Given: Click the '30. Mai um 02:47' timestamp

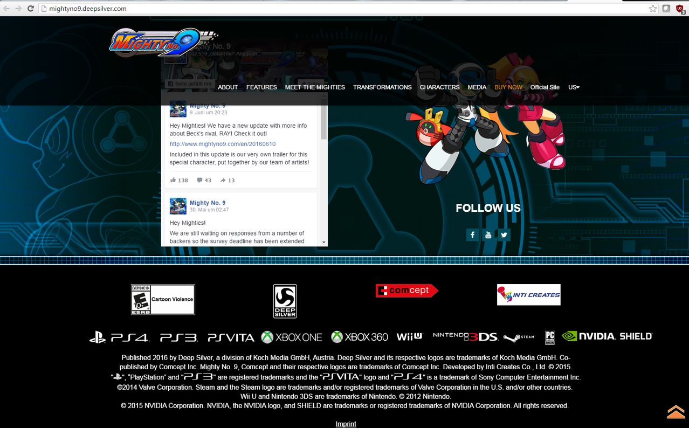Looking at the screenshot, I should pyautogui.click(x=209, y=210).
